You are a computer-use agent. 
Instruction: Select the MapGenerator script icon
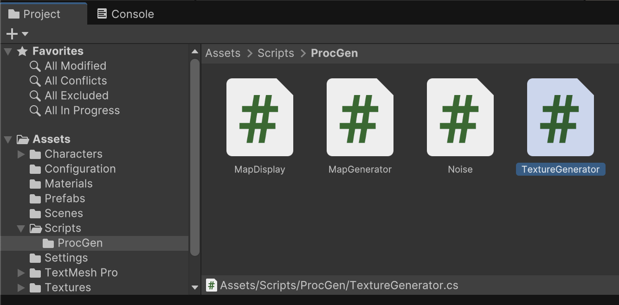coord(360,117)
